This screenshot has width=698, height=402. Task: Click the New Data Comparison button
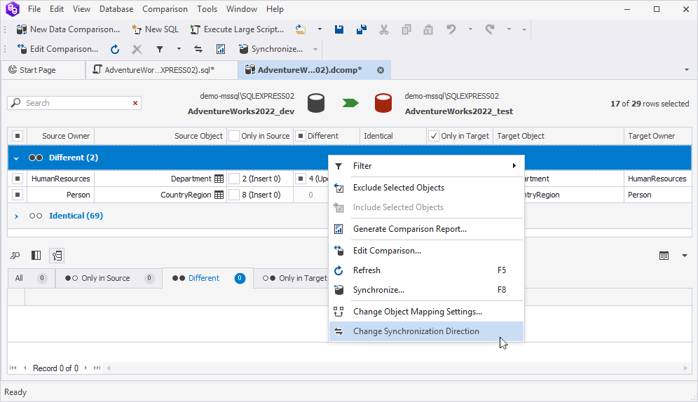click(x=69, y=29)
